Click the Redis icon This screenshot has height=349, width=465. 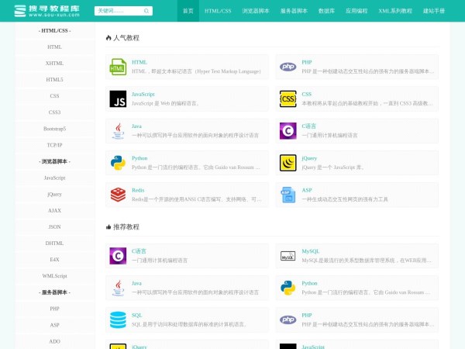coord(118,194)
